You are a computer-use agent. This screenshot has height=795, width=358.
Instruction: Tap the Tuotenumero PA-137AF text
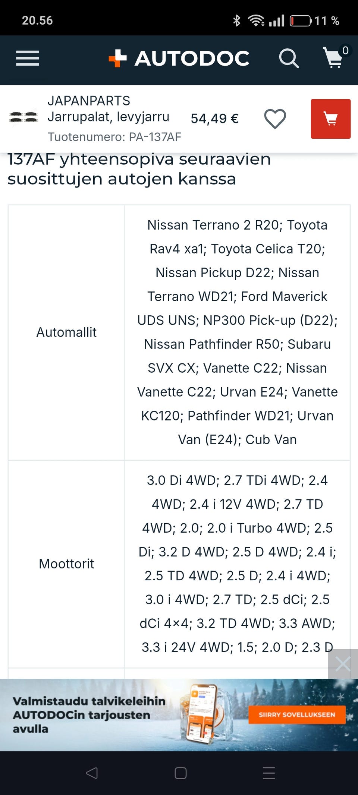[114, 137]
